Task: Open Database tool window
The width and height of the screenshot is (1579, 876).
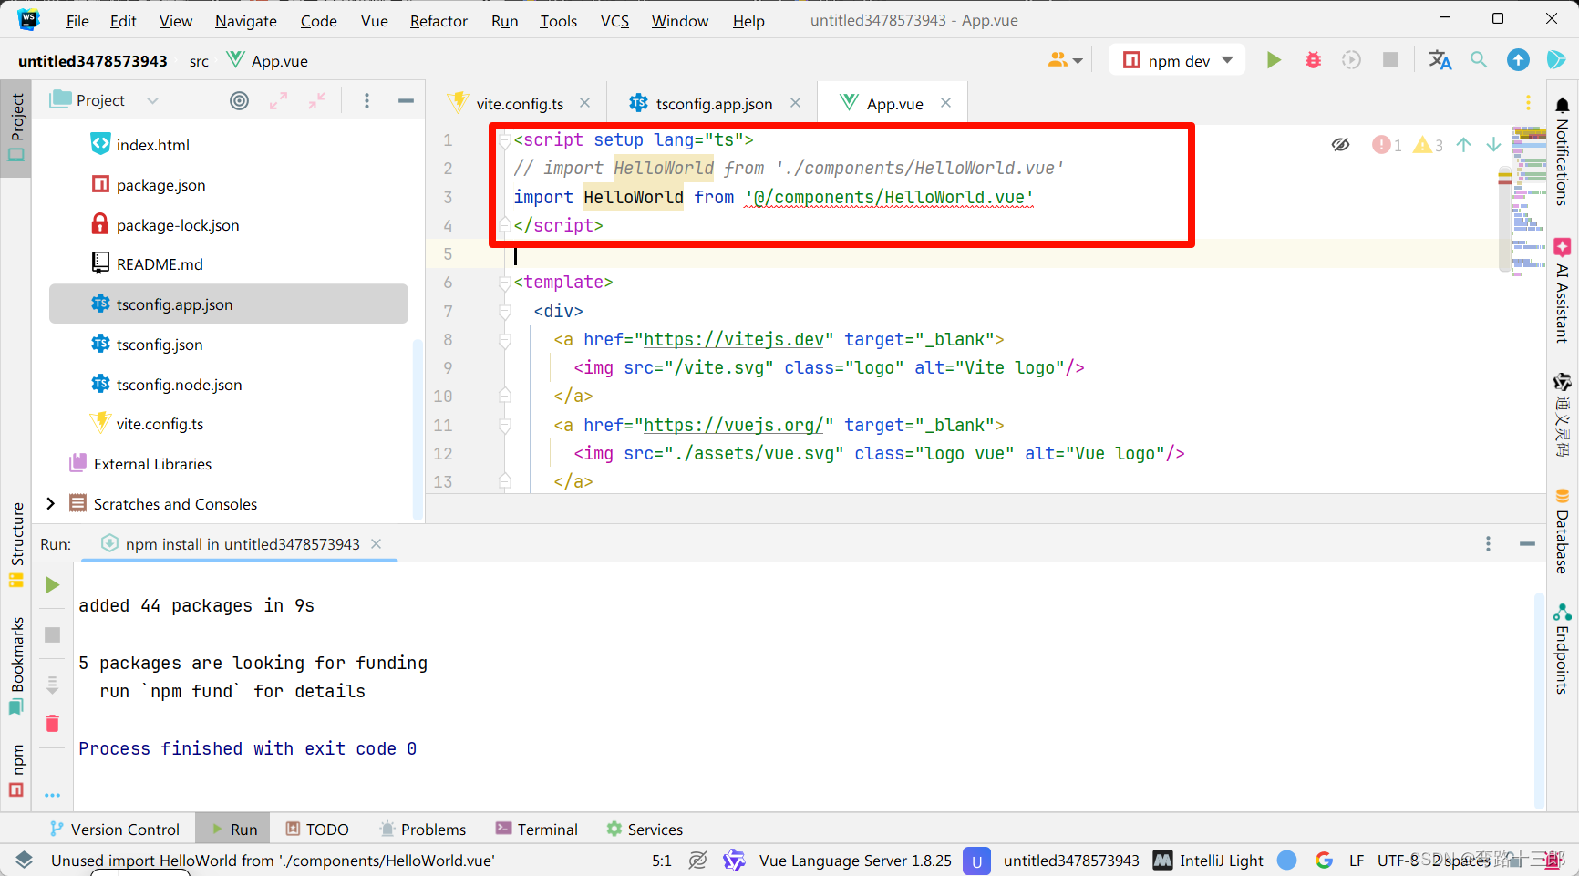Action: [x=1563, y=531]
